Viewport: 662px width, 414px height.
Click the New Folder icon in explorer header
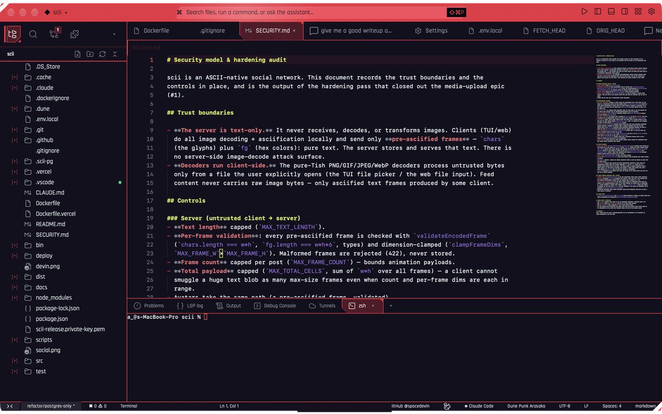(x=90, y=54)
